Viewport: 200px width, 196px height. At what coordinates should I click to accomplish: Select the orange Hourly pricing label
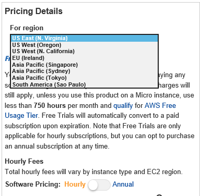75,185
